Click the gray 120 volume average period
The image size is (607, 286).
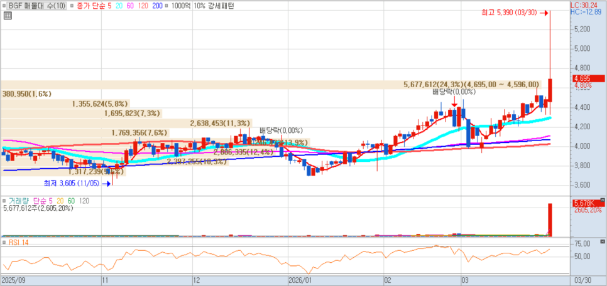point(84,201)
